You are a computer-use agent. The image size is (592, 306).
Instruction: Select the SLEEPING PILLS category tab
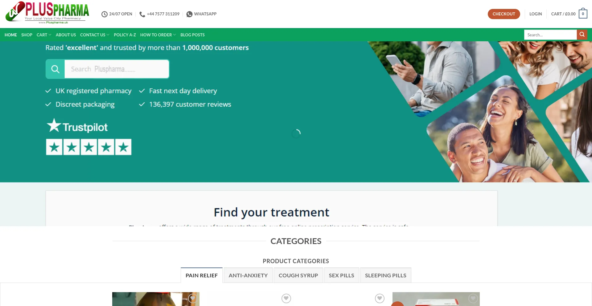pyautogui.click(x=385, y=275)
